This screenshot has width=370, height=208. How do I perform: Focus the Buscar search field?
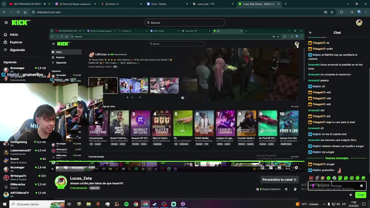click(x=185, y=23)
